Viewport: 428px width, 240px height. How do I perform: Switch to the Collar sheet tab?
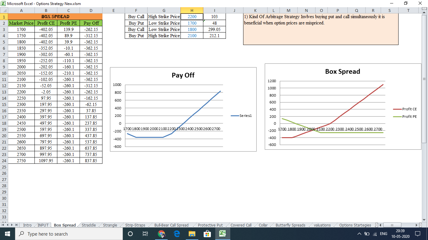pyautogui.click(x=263, y=225)
